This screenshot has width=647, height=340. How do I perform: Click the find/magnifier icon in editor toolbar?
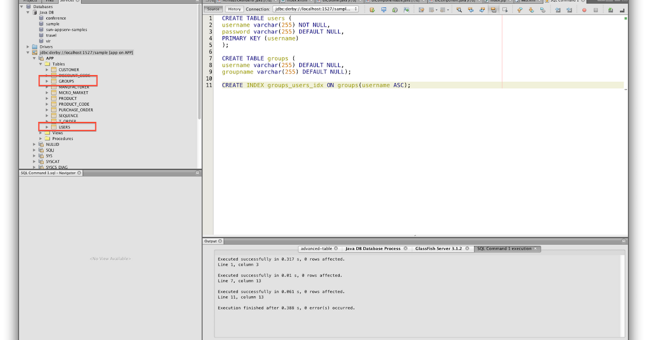459,9
